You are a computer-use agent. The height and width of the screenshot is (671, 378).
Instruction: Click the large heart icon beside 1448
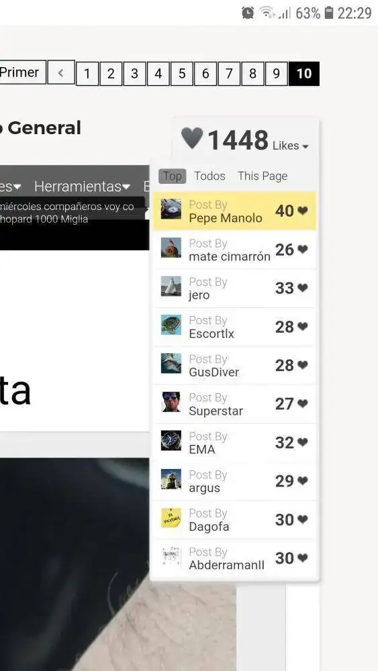click(191, 138)
